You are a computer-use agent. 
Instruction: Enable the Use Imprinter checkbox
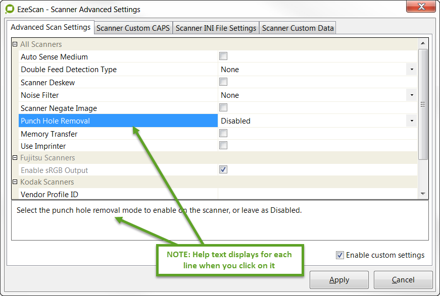223,146
